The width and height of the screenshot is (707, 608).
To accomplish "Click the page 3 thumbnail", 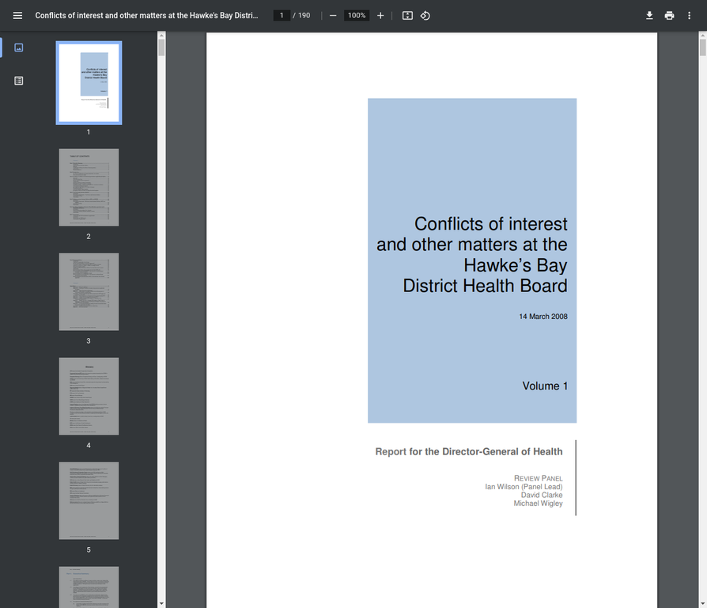I will [x=89, y=291].
